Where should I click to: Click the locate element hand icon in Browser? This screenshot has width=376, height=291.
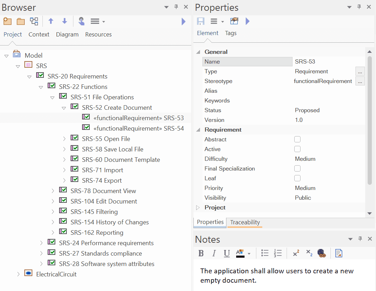(x=81, y=21)
